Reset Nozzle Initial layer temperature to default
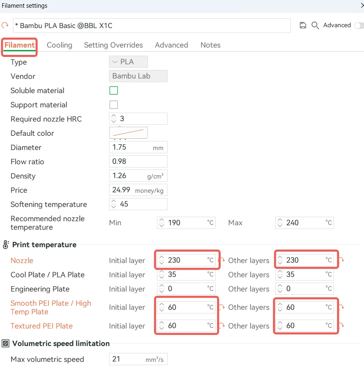364x370 pixels. (222, 260)
